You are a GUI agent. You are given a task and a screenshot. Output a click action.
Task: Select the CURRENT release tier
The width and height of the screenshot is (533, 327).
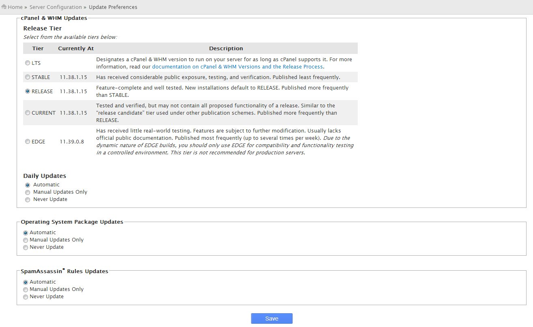click(x=28, y=113)
